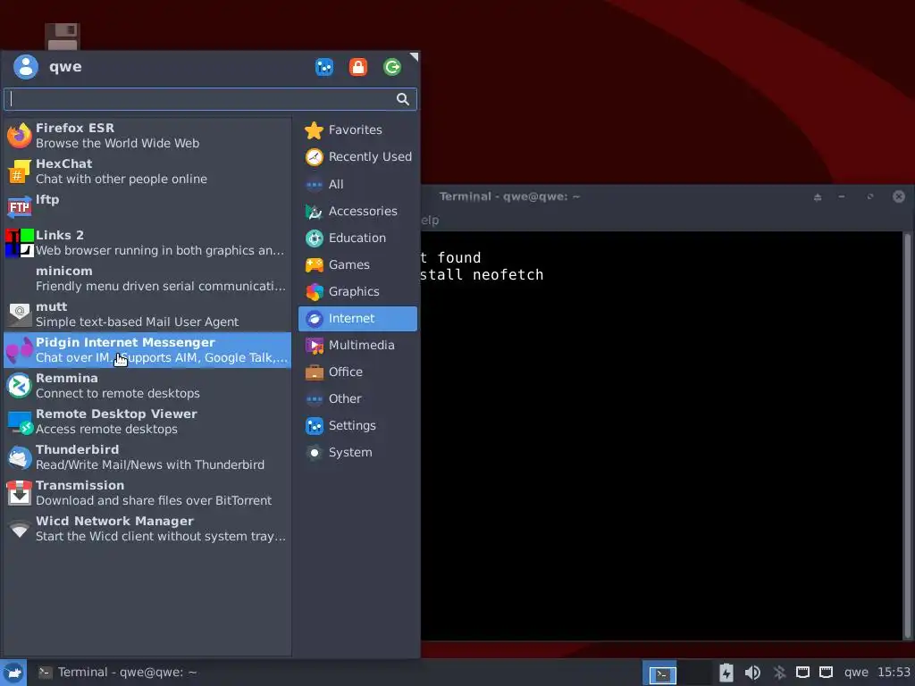Open mutt mail user agent

[147, 314]
